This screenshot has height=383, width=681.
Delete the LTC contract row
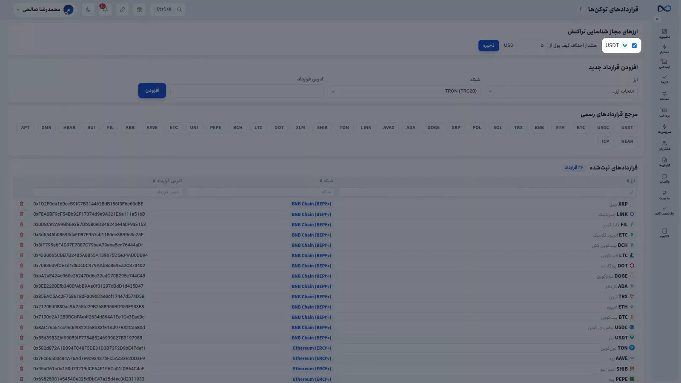point(22,255)
